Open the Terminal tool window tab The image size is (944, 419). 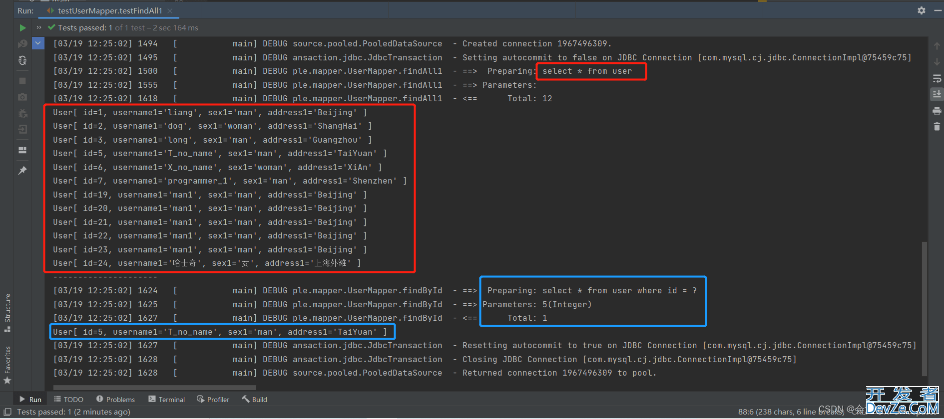point(167,400)
